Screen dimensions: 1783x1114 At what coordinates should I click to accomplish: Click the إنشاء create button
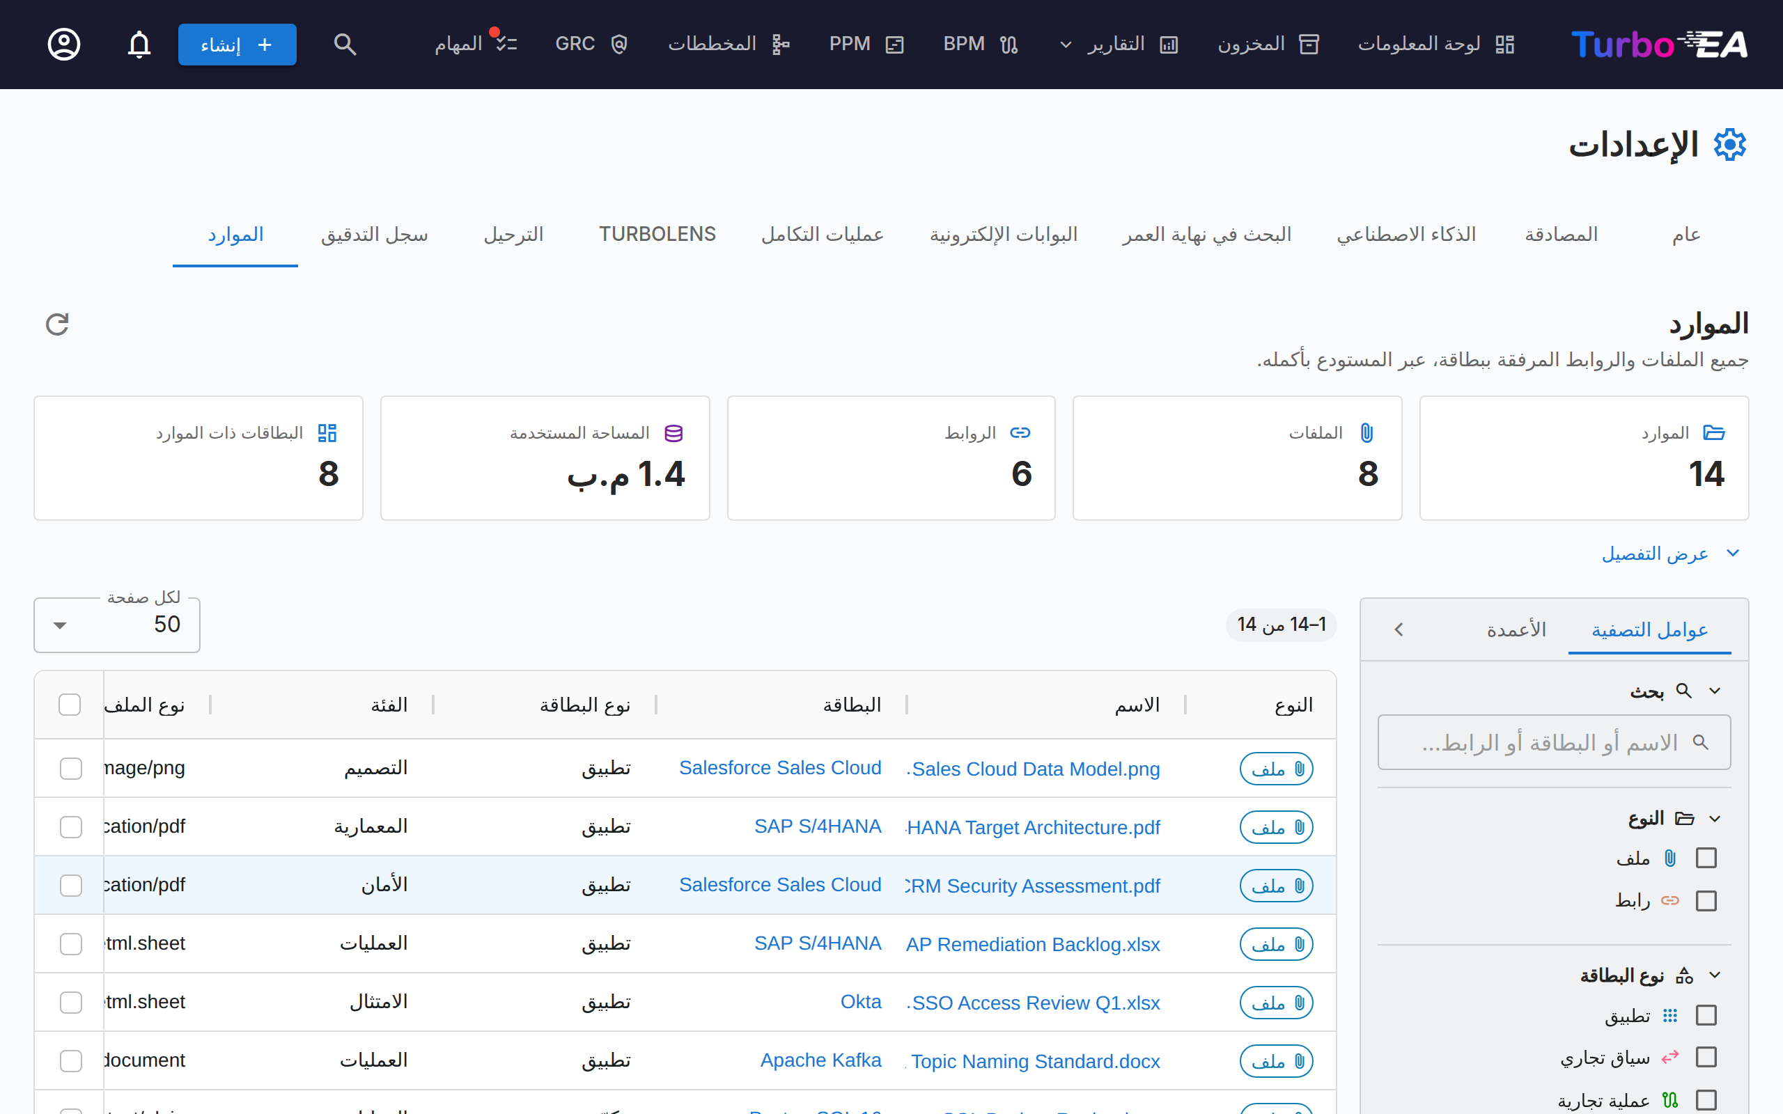[x=238, y=44]
